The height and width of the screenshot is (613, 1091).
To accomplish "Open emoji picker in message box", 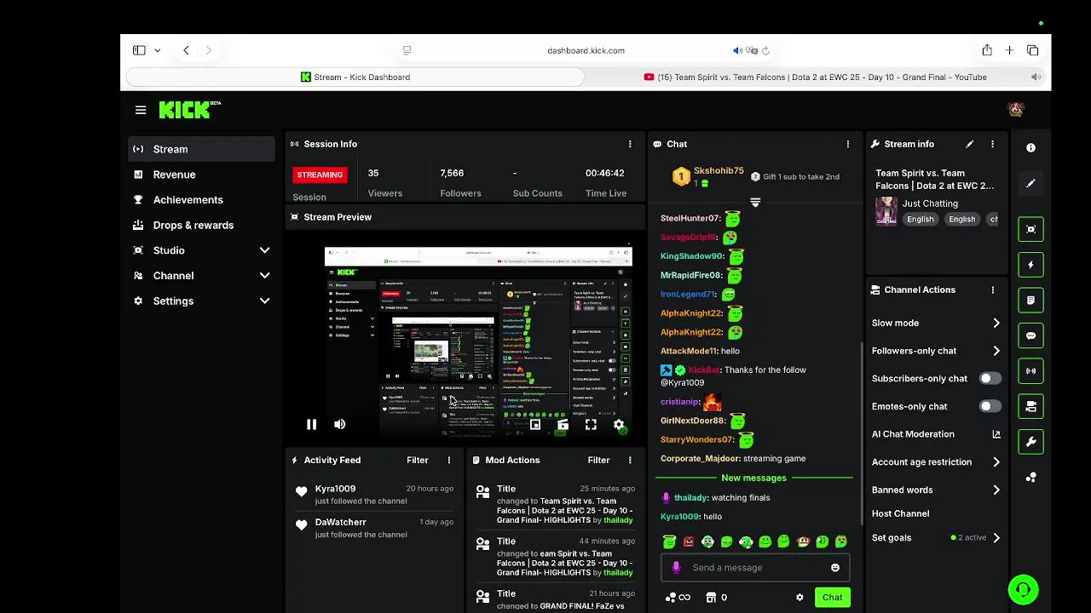I will coord(835,568).
